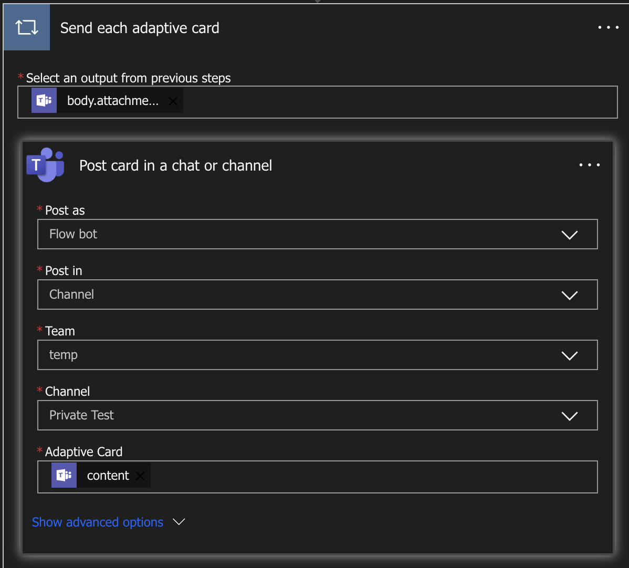Click the loop icon on Send each adaptive card

27,28
